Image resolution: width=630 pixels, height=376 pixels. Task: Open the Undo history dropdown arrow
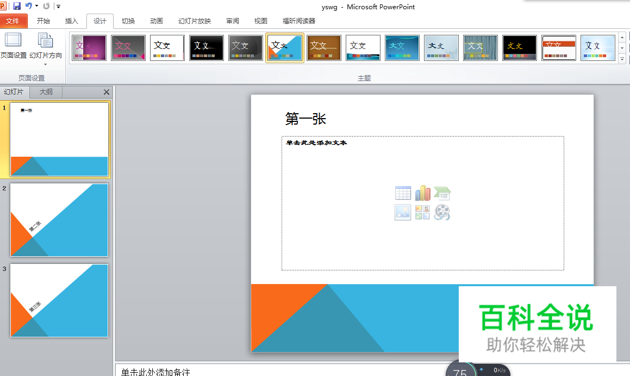[x=36, y=6]
